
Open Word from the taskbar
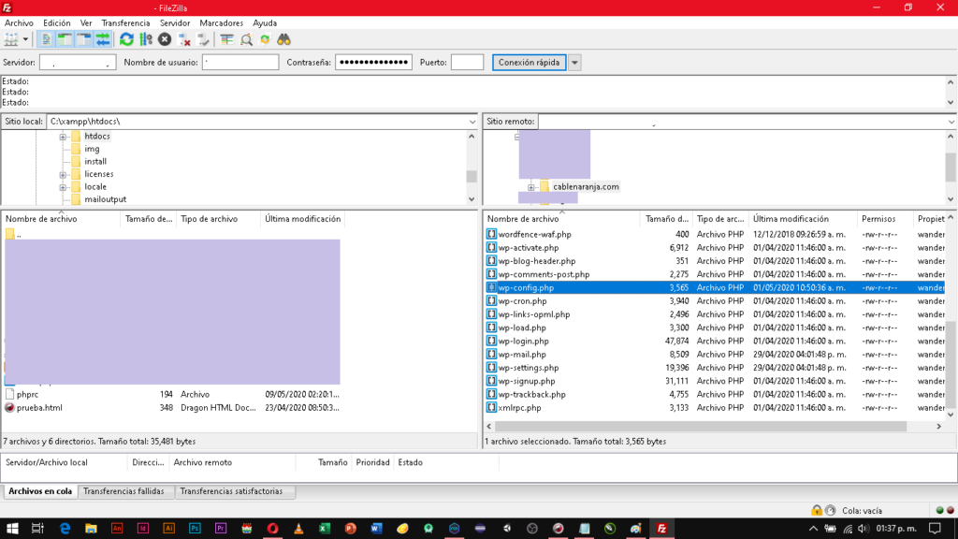[376, 529]
